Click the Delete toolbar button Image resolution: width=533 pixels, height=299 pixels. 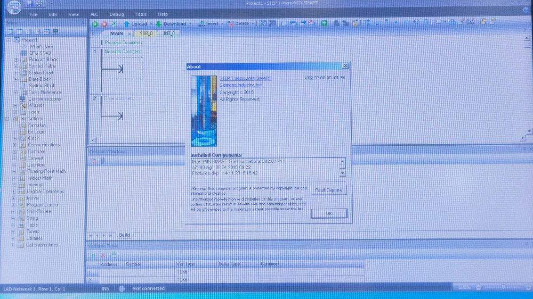pyautogui.click(x=238, y=24)
